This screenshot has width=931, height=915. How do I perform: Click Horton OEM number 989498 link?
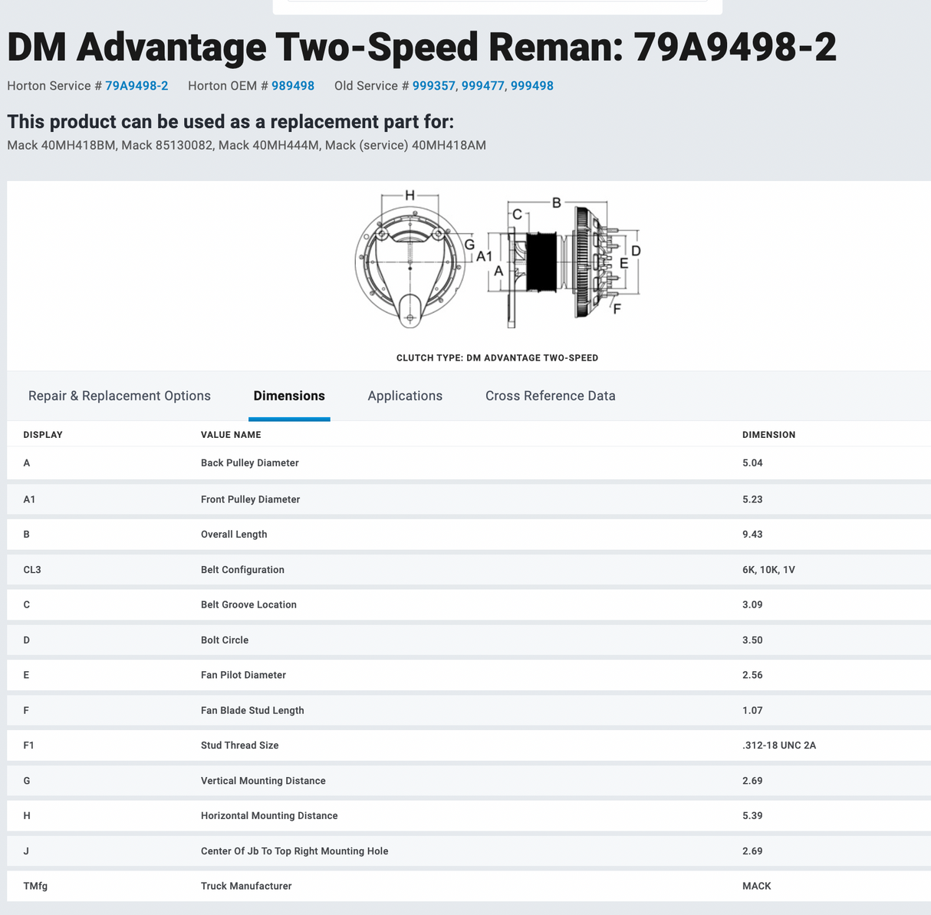292,86
